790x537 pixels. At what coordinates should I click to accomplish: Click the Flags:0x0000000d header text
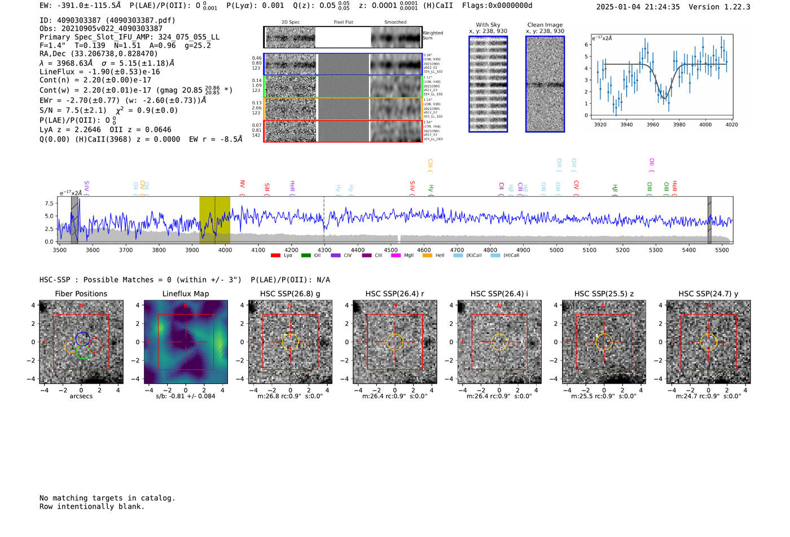[497, 6]
